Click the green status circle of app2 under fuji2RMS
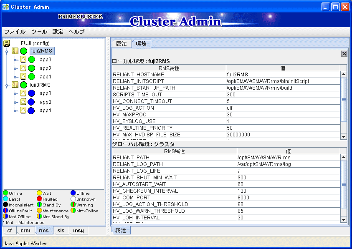The height and width of the screenshot is (249, 352). pos(31,68)
